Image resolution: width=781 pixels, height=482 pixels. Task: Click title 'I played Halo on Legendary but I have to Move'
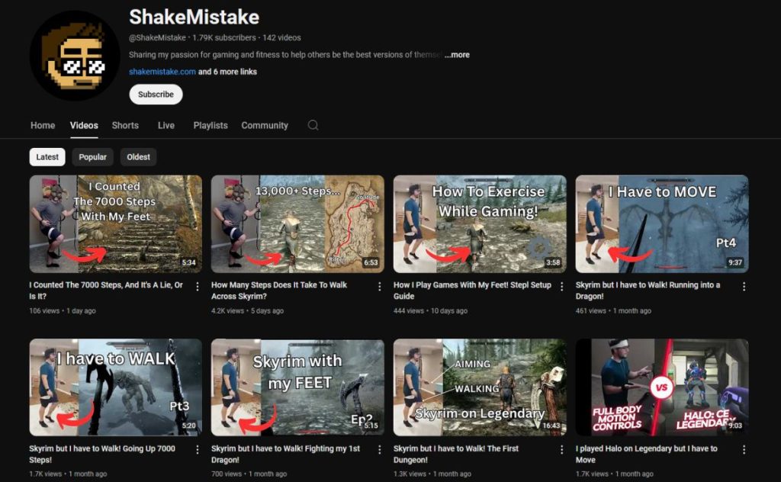point(647,454)
